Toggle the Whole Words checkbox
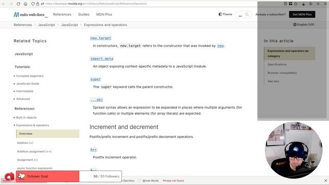The image size is (329, 185). pyautogui.click(x=139, y=180)
